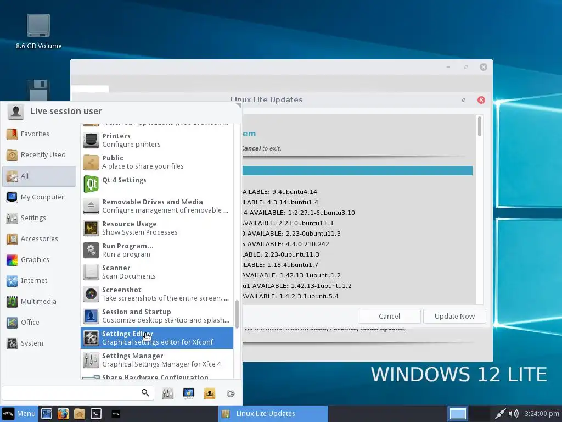Launch the Settings Editor

click(157, 338)
